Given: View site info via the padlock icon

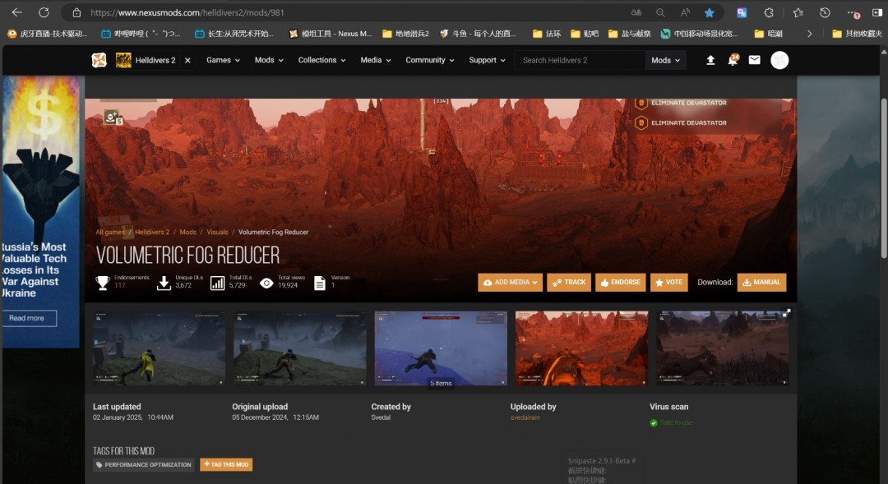Looking at the screenshot, I should click(76, 12).
